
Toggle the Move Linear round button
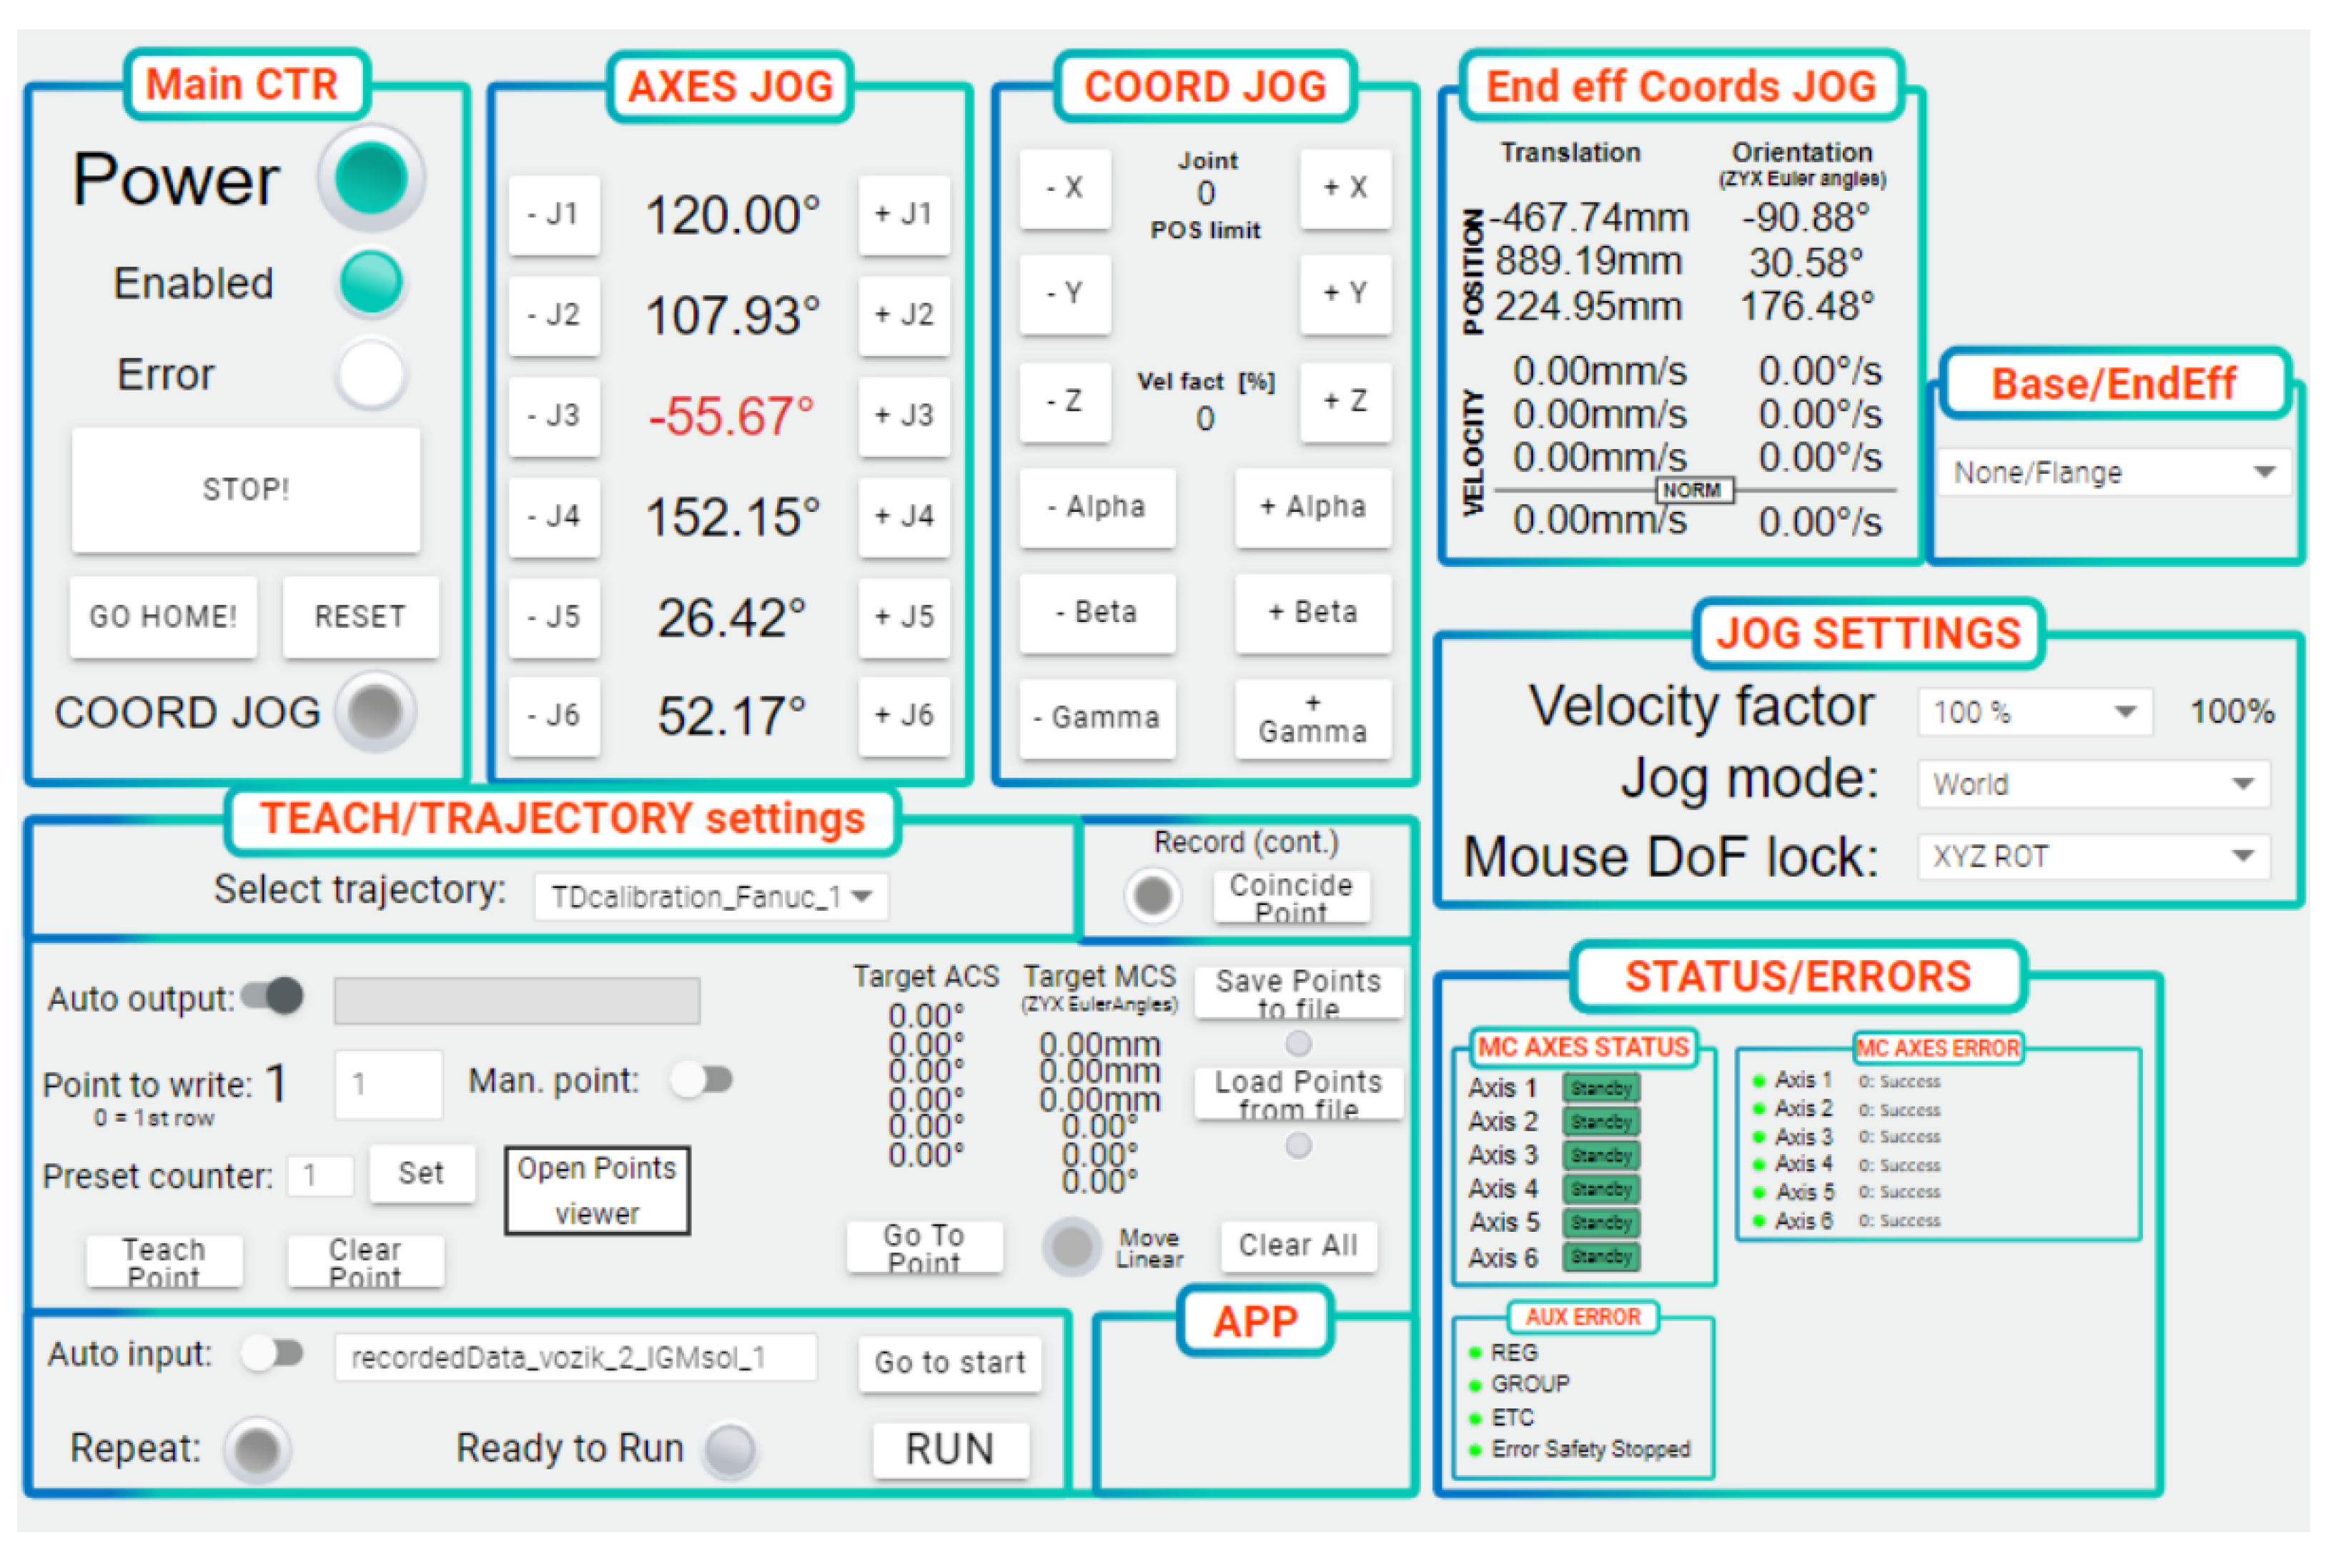1072,1248
